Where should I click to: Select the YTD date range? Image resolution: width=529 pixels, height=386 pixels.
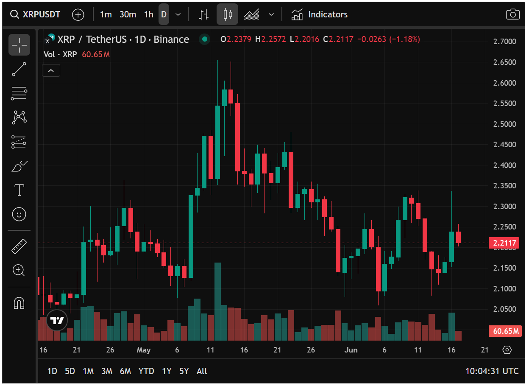pyautogui.click(x=146, y=371)
